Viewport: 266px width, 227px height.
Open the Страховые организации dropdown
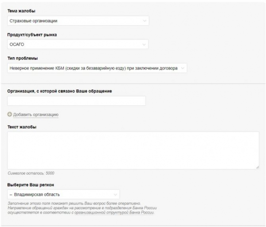78,21
